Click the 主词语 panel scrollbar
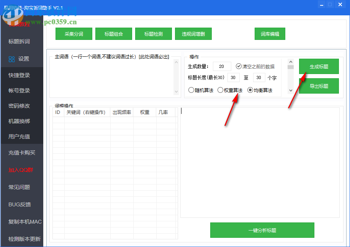 click(x=177, y=75)
